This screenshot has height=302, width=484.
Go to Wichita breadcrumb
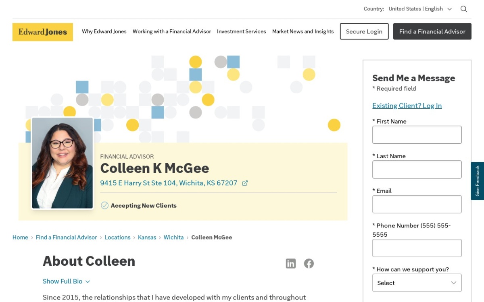pyautogui.click(x=173, y=238)
